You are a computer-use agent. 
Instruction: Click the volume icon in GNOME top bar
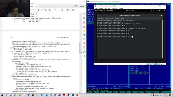coord(160,11)
